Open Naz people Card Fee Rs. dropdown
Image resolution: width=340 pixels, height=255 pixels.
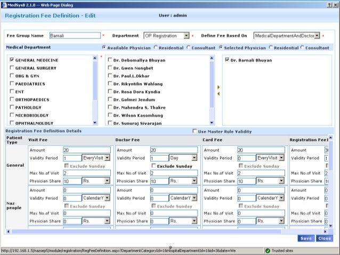pos(281,221)
